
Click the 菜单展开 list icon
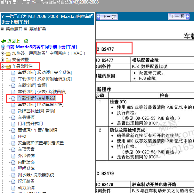[2, 29]
